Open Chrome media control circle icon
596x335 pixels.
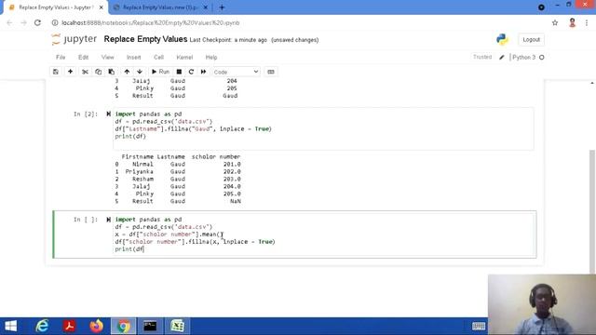[x=541, y=7]
